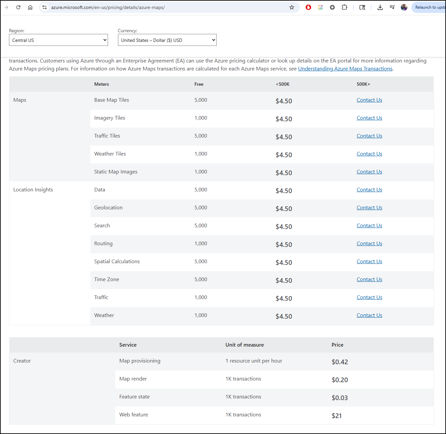
Task: Click Contact Us for Base Map Tiles
Action: 369,100
